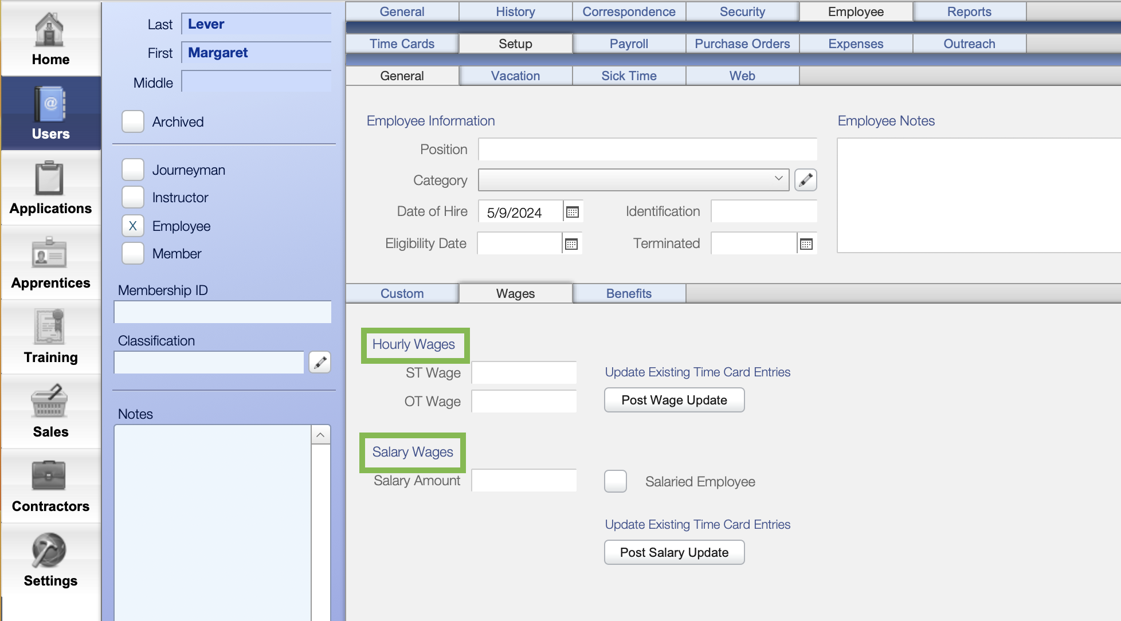
Task: Check the Instructor checkbox
Action: [133, 197]
